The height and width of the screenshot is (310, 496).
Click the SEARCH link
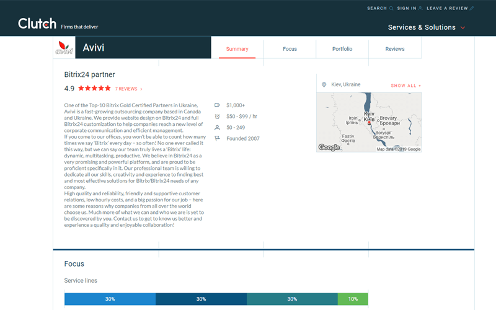[377, 8]
